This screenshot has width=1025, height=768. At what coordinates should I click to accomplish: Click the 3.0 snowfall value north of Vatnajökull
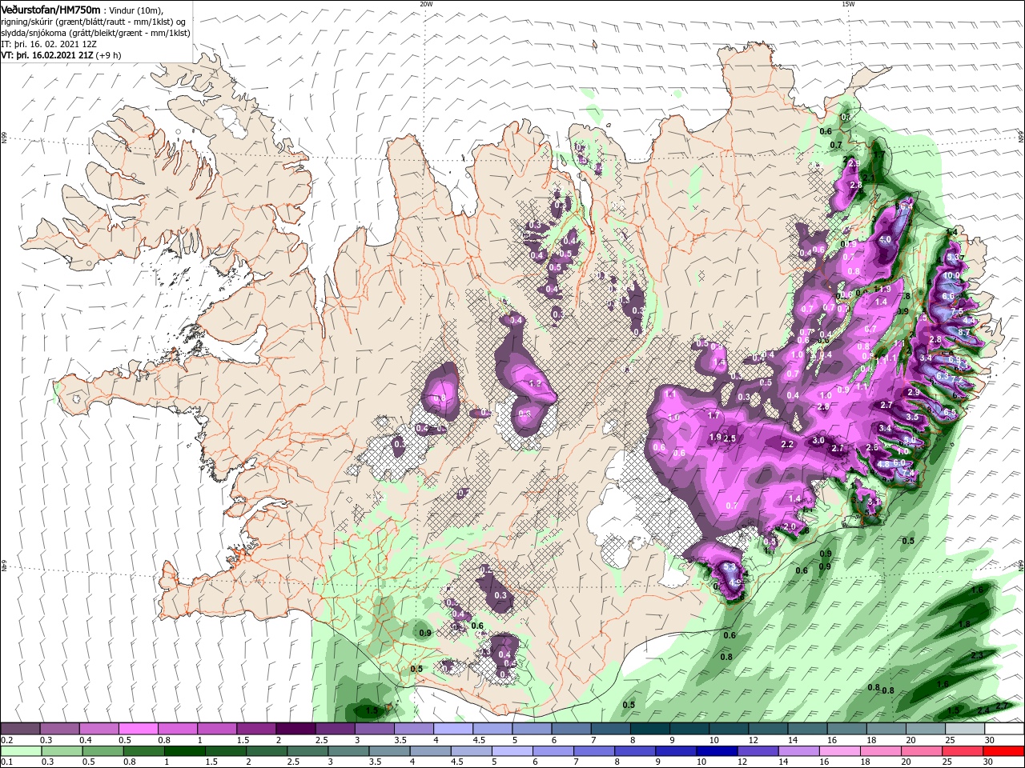[818, 441]
